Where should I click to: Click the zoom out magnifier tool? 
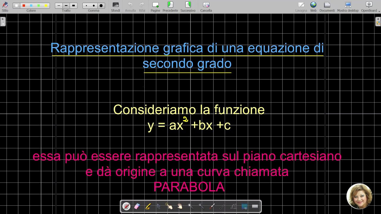coord(201,206)
